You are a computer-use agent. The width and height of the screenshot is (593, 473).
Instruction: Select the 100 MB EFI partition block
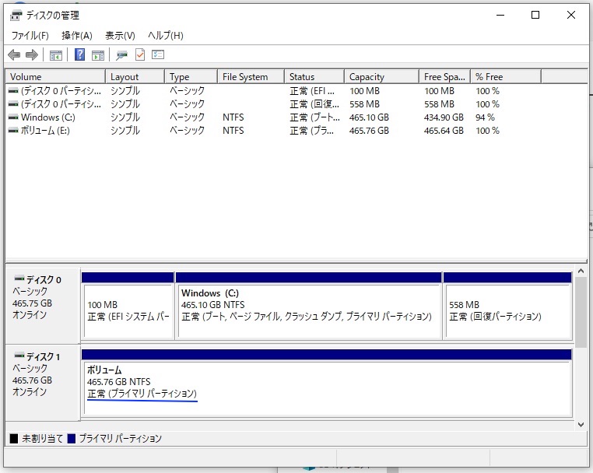(x=128, y=306)
